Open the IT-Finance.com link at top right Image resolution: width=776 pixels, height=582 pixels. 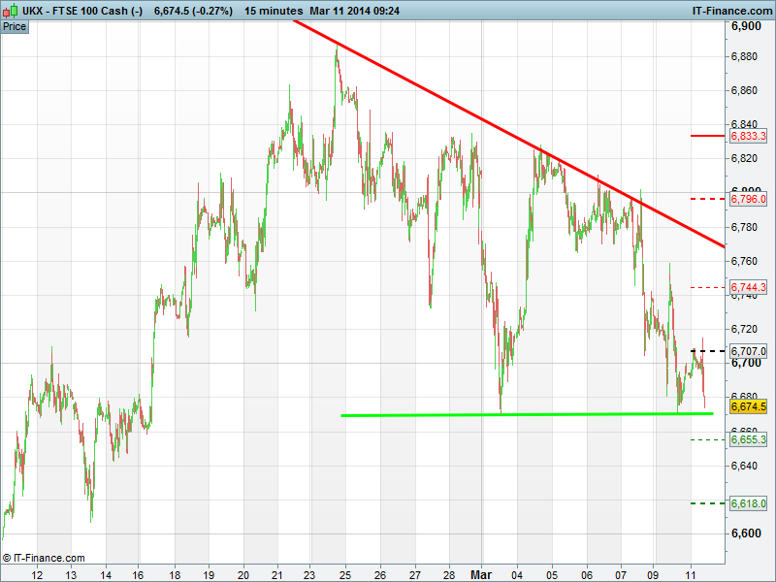coord(730,11)
